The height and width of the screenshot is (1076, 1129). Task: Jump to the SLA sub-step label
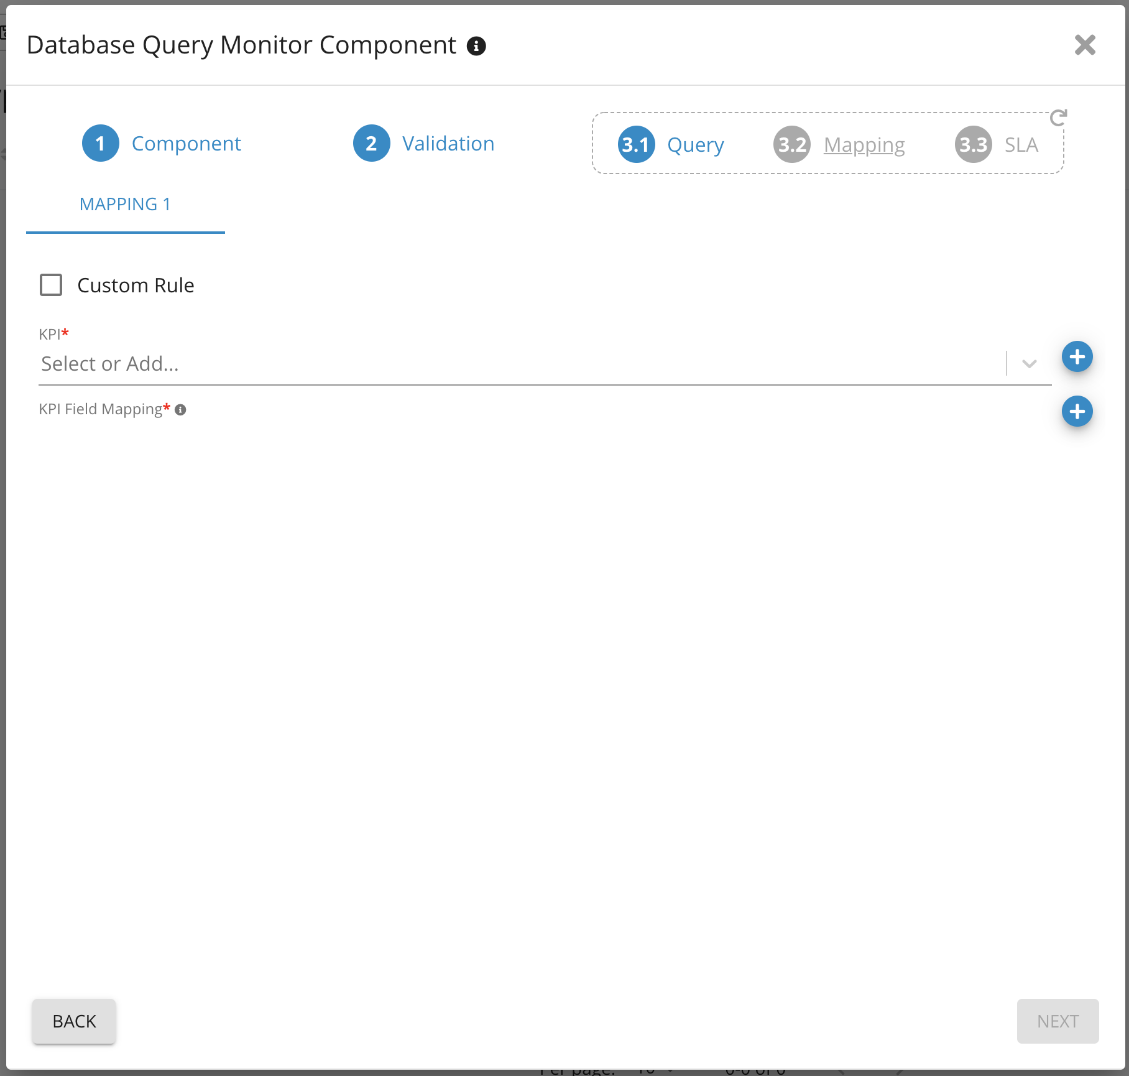pyautogui.click(x=1021, y=145)
